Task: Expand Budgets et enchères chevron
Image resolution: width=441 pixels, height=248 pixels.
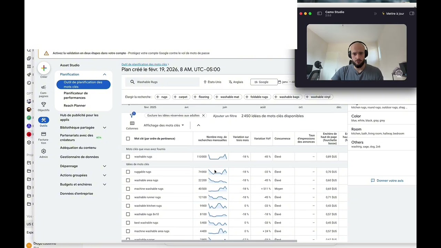Action: (104, 185)
